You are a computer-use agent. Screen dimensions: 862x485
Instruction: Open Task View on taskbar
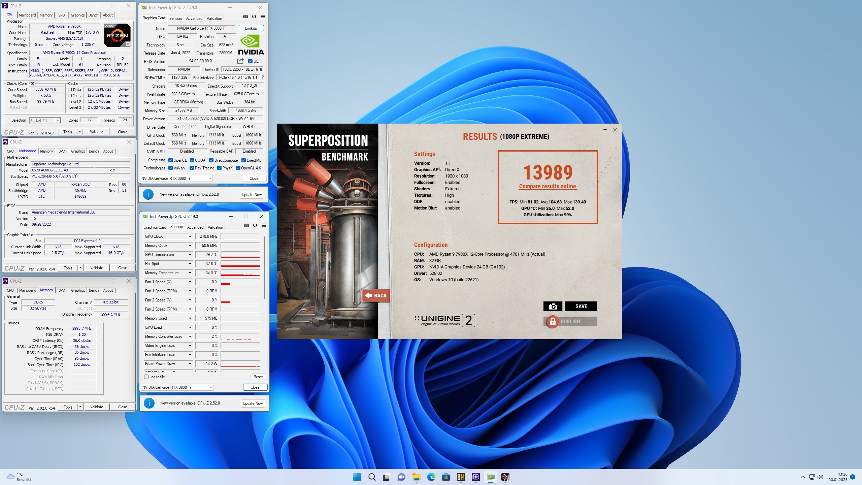coord(386,477)
